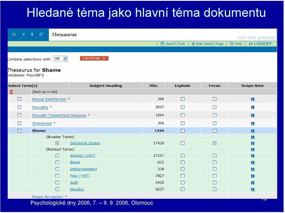Viewport: 285px width, 213px height.
Task: Select the Sexuality term checkbox
Action: click(20, 107)
